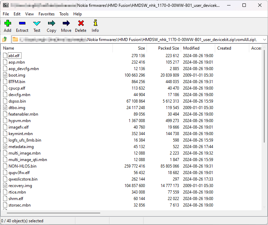The height and width of the screenshot is (225, 268).
Task: Click the Add toolbar icon
Action: click(8, 23)
